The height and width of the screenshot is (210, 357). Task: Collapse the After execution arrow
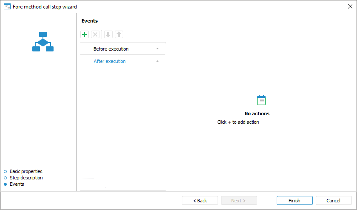coord(157,61)
